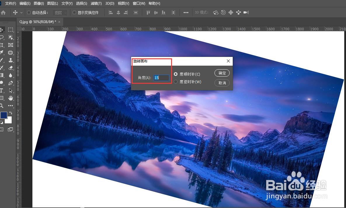Click the 3D orbit camera icon
346x208 pixels.
click(x=215, y=13)
